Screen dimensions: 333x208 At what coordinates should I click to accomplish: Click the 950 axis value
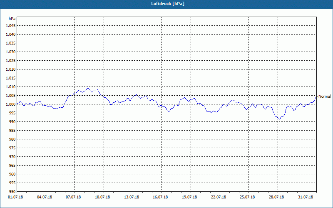13,192
